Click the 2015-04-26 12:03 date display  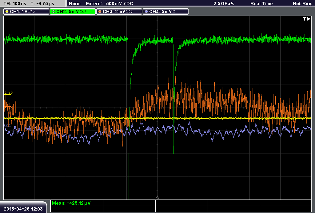pyautogui.click(x=23, y=209)
